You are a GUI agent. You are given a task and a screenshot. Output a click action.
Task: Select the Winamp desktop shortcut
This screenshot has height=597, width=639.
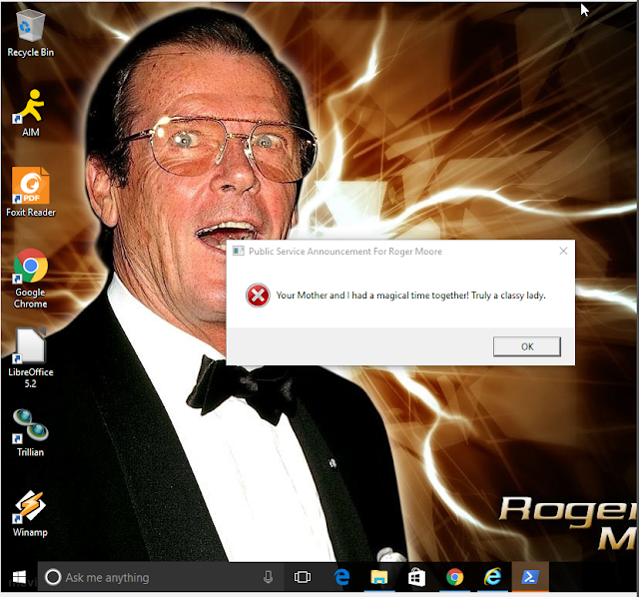click(30, 513)
